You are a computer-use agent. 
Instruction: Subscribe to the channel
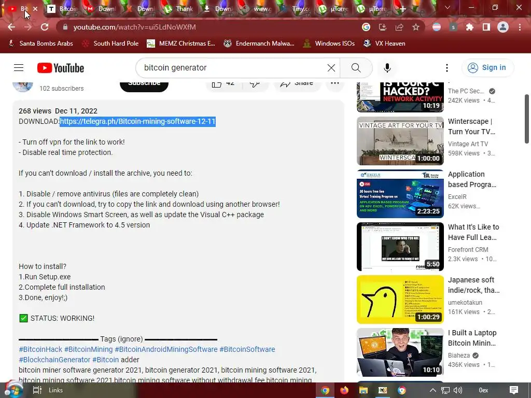tap(144, 84)
